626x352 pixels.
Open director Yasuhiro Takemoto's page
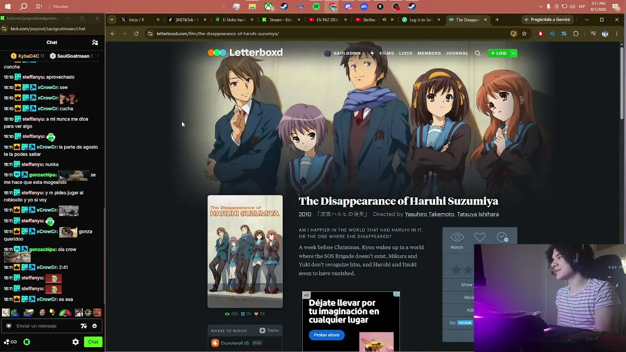tap(429, 214)
